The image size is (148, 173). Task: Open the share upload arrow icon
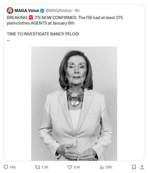[x=142, y=167]
